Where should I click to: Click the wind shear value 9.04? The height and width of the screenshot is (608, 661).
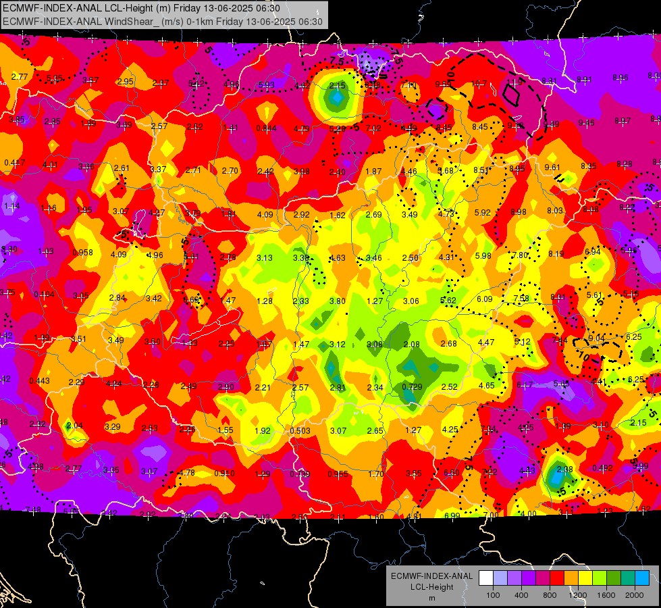[x=596, y=338]
